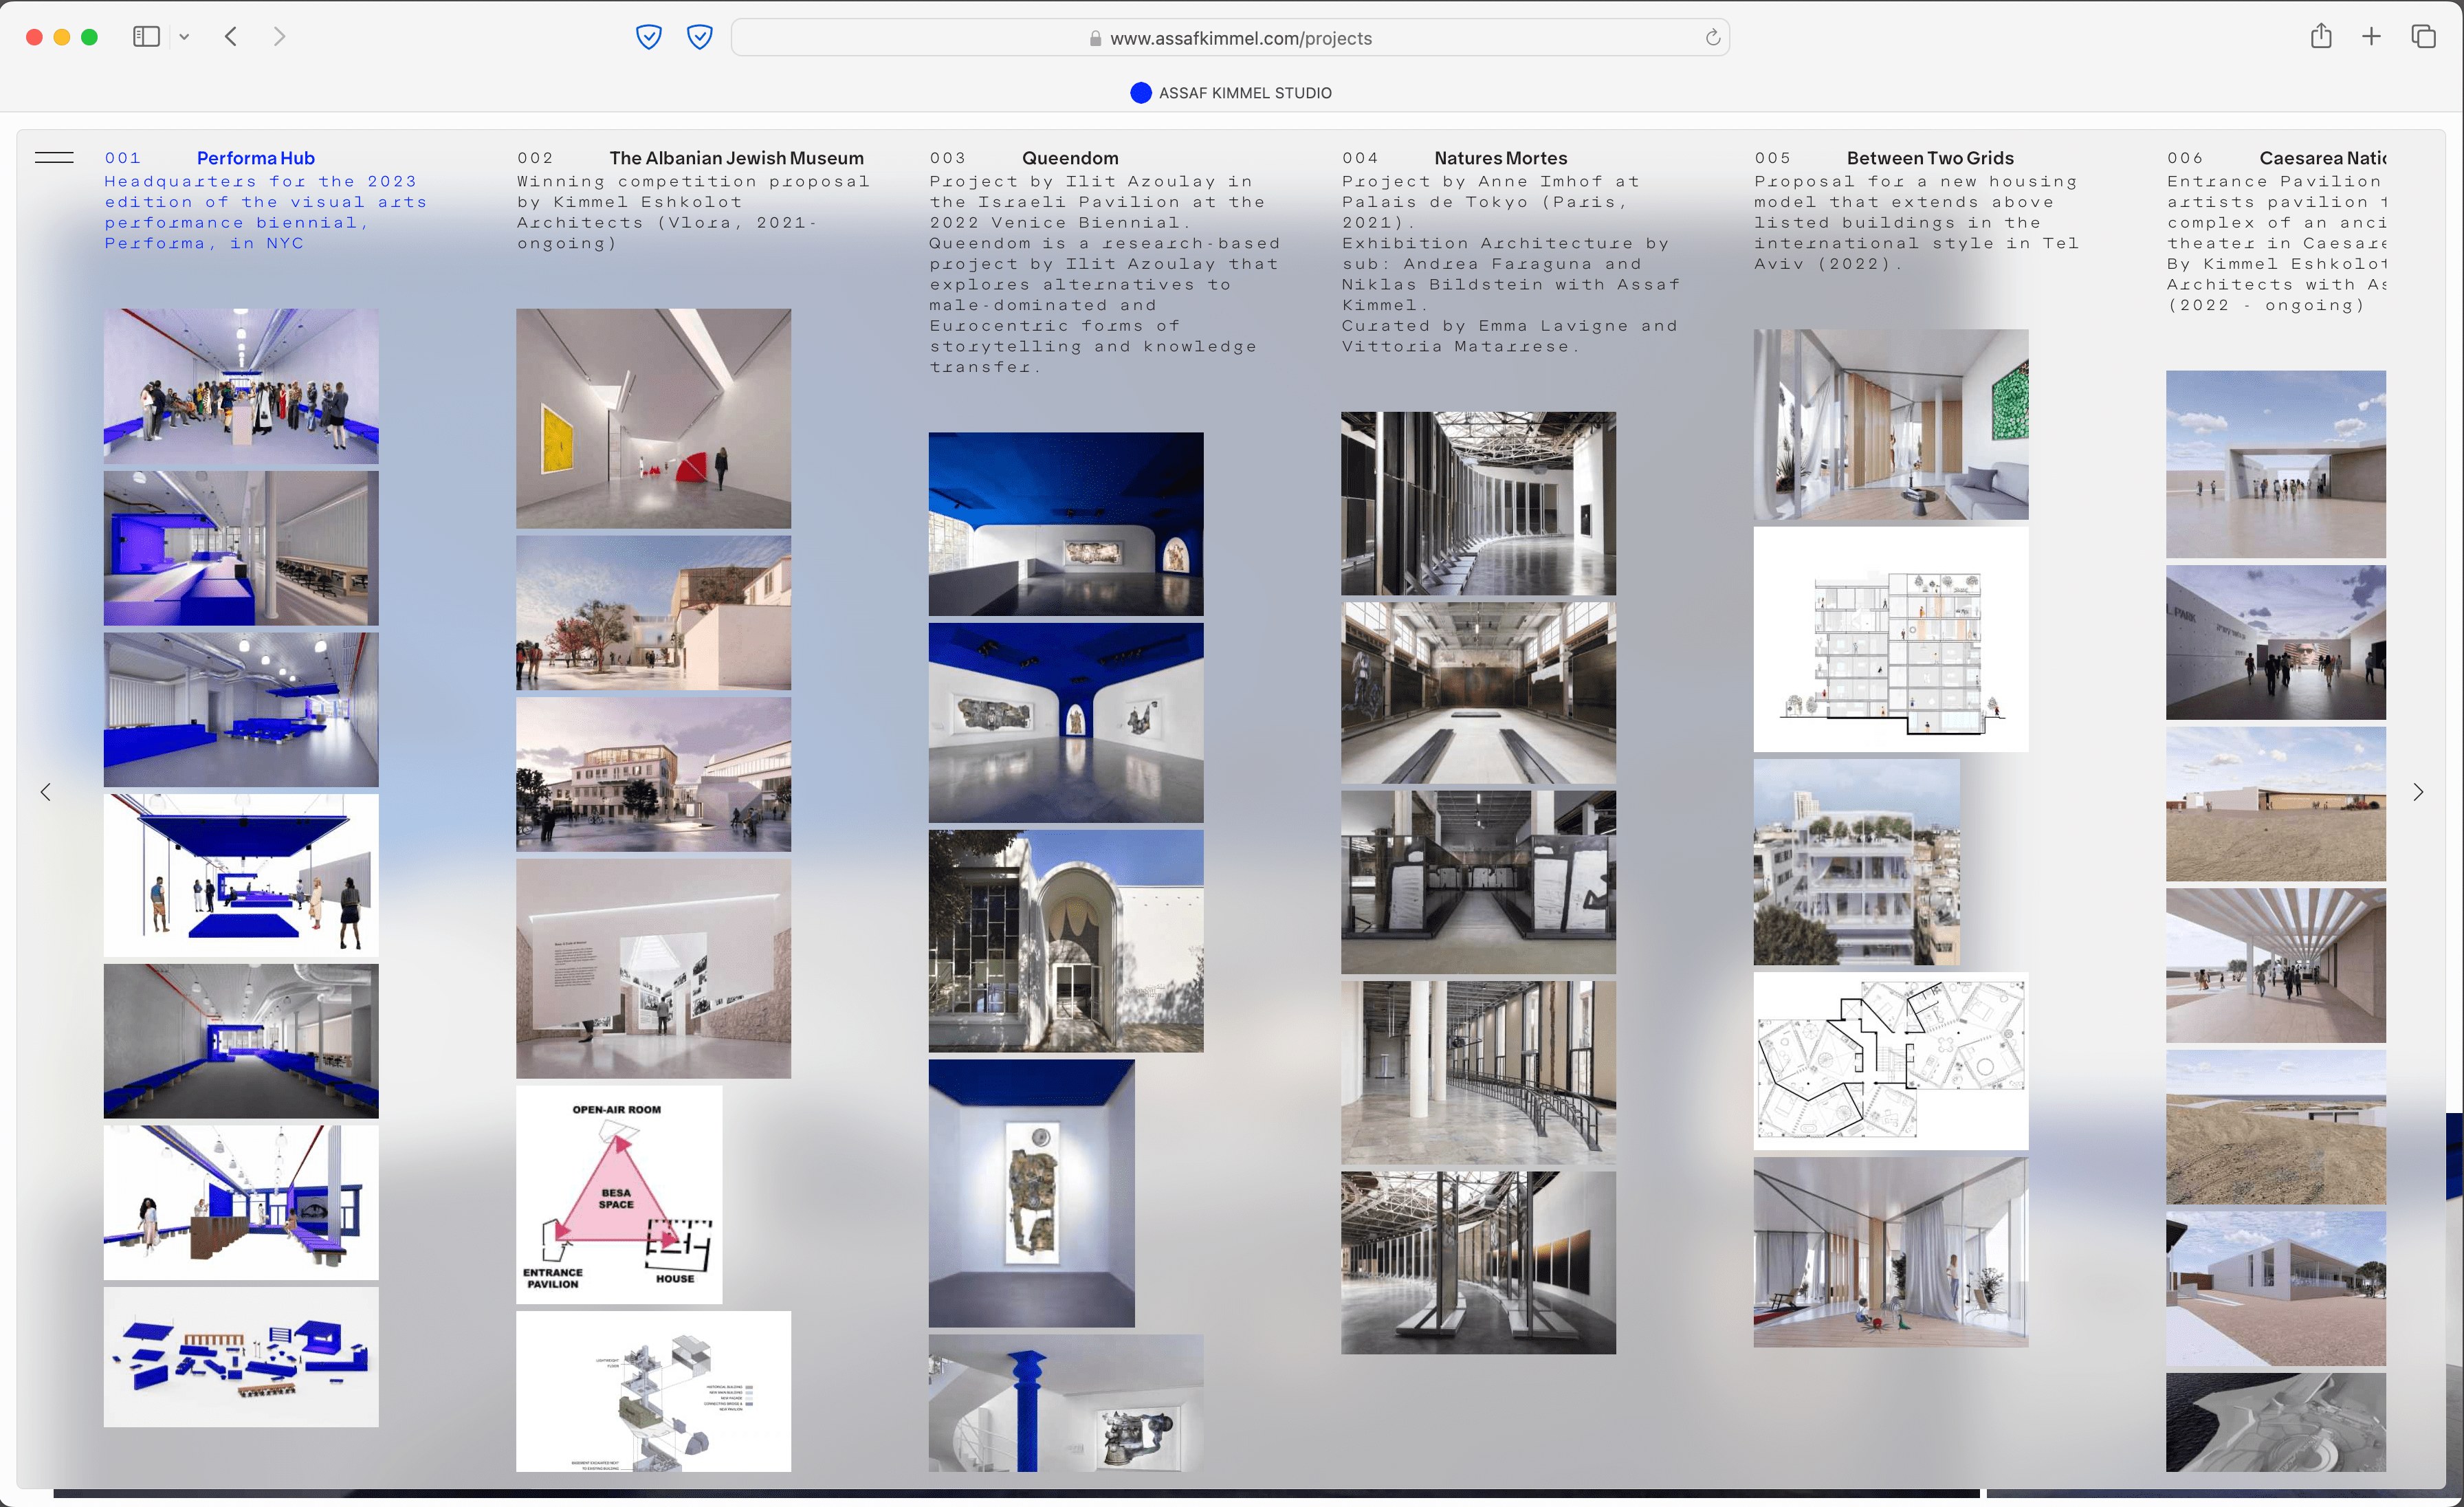The image size is (2464, 1507).
Task: Open the hamburger menu icon
Action: pos(54,157)
